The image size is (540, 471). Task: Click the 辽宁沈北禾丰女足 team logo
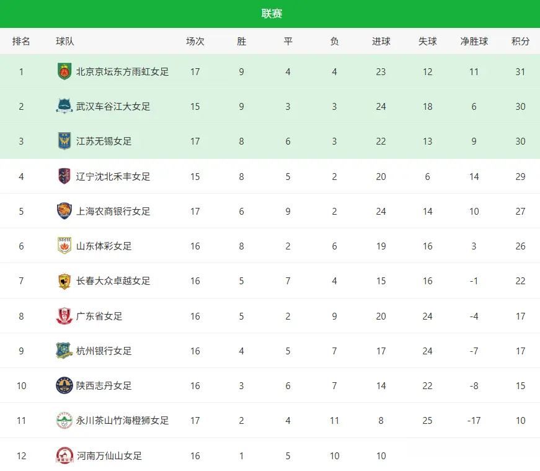tap(64, 176)
